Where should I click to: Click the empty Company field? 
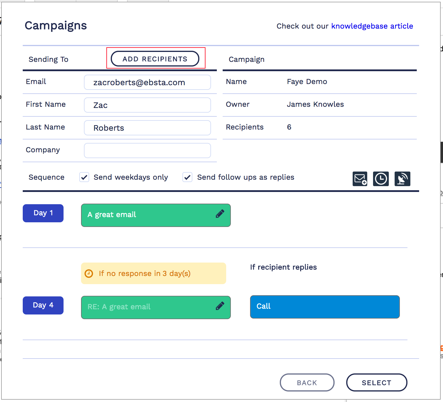147,151
